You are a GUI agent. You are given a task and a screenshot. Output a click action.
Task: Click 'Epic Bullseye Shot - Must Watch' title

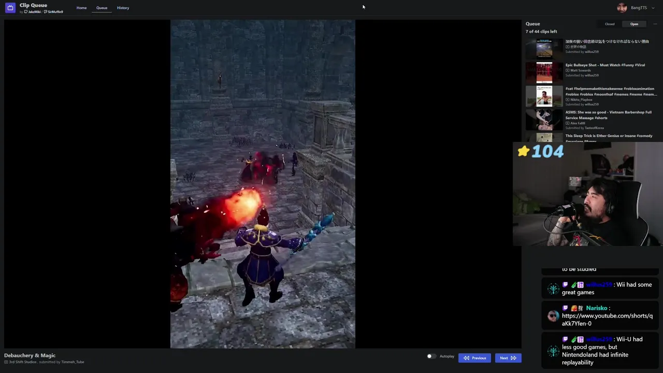605,65
